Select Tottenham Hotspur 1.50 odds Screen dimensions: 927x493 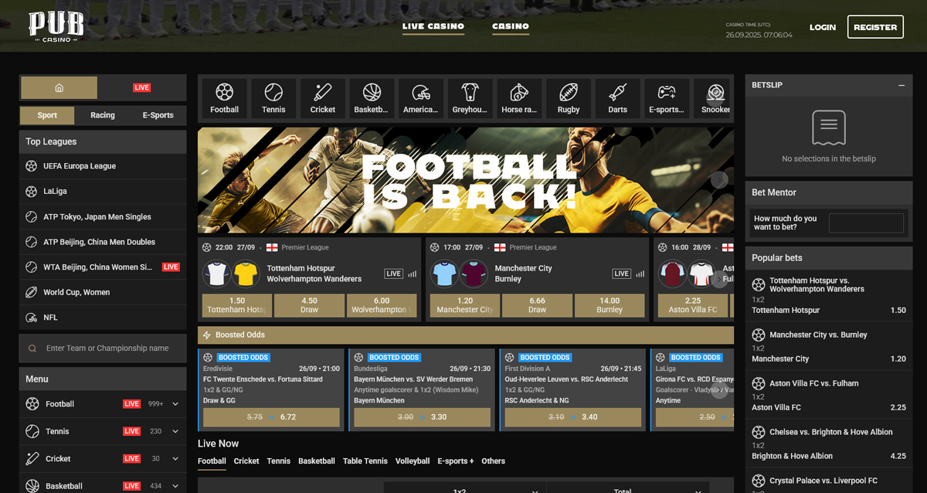pos(236,305)
